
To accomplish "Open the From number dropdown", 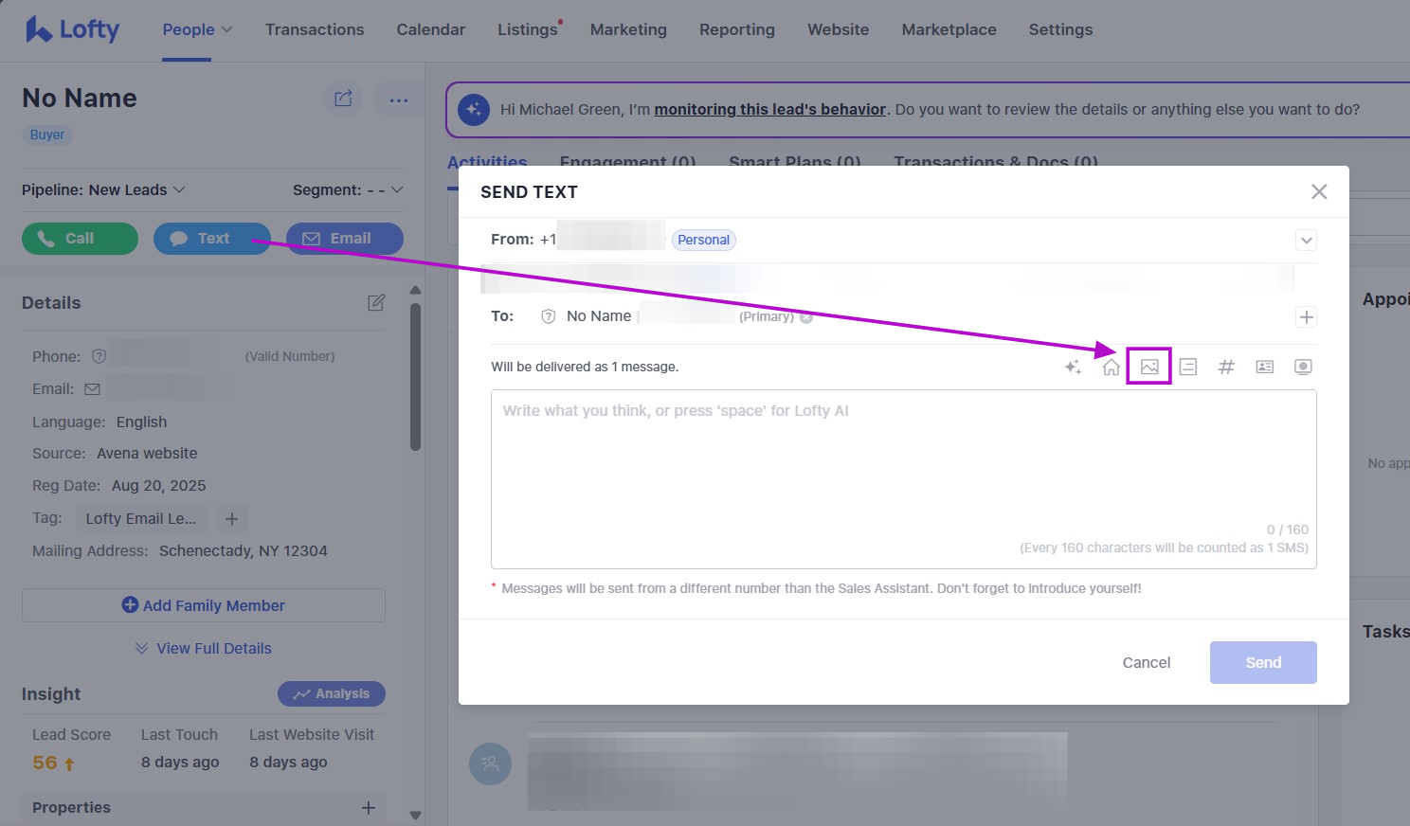I will coord(1306,240).
